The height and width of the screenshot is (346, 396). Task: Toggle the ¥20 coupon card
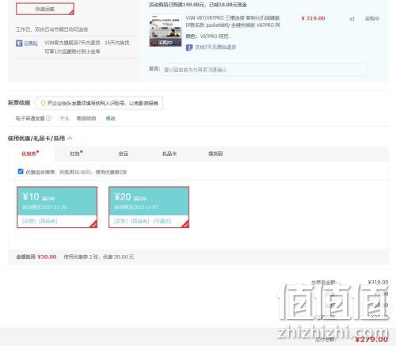[149, 207]
